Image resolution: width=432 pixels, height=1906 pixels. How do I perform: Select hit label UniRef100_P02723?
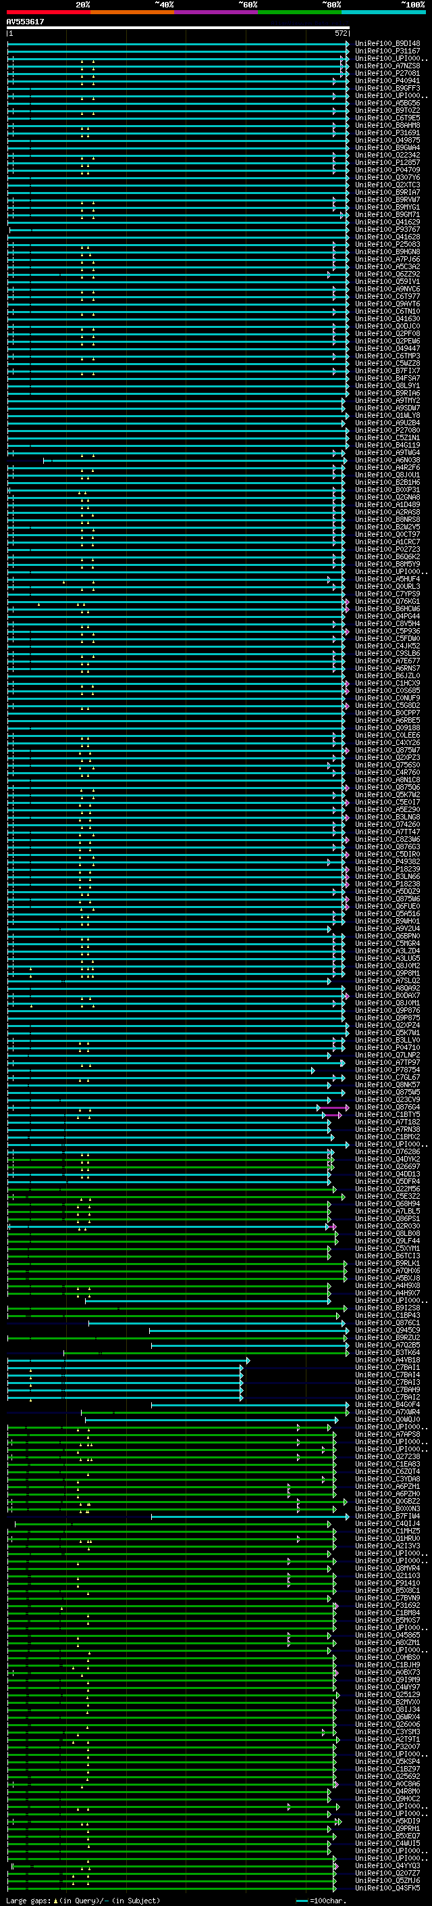[x=387, y=549]
